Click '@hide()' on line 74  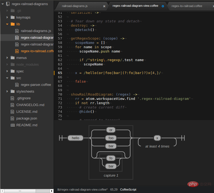[x=87, y=112]
